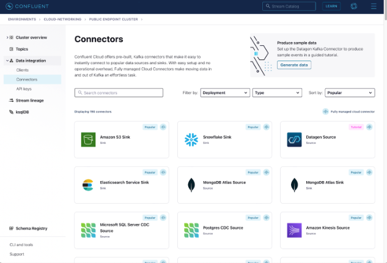Open the MongoDB Atlas Source title
Image resolution: width=387 pixels, height=263 pixels.
pyautogui.click(x=224, y=182)
